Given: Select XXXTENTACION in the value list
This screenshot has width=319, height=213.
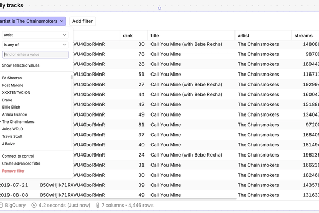Looking at the screenshot, I should tap(16, 93).
